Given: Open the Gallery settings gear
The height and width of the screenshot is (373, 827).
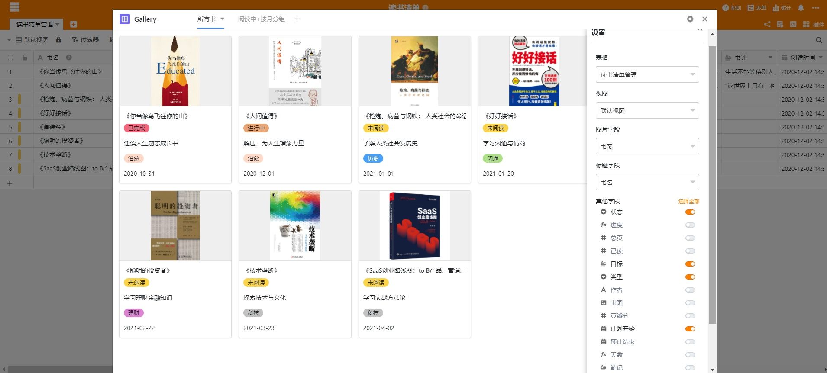Looking at the screenshot, I should tap(690, 19).
